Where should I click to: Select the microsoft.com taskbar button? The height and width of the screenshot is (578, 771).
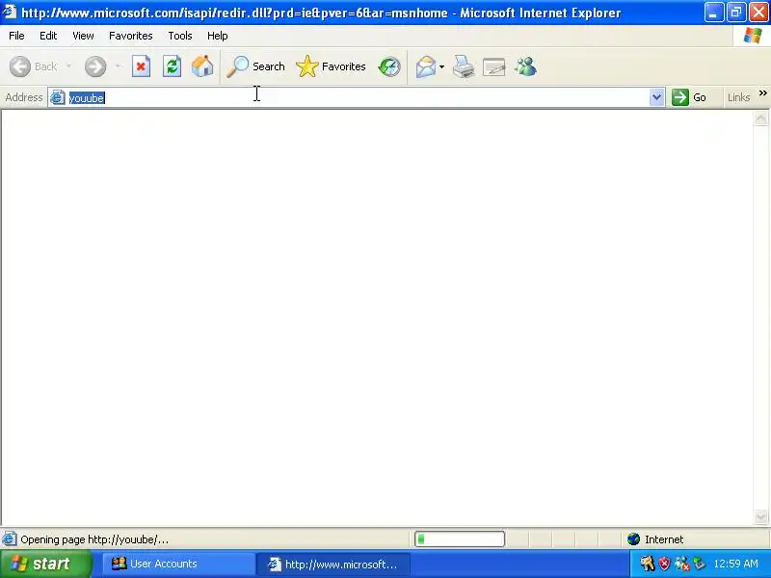pos(334,565)
